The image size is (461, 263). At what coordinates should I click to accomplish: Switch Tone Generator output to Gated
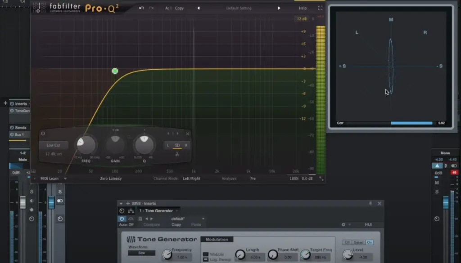coord(358,242)
